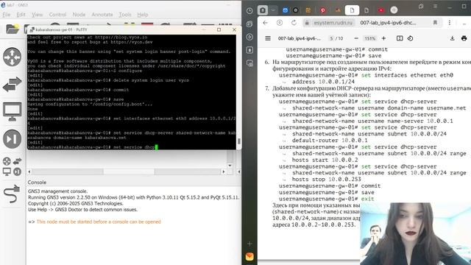Image resolution: width=471 pixels, height=265 pixels.
Task: Go back in the browser
Action: pyautogui.click(x=265, y=23)
